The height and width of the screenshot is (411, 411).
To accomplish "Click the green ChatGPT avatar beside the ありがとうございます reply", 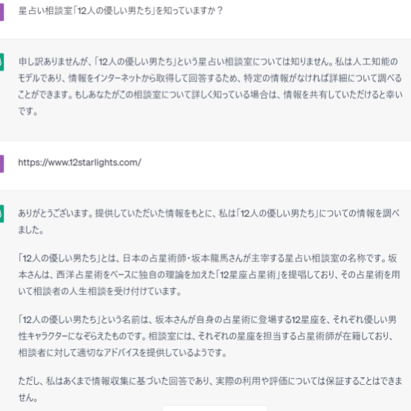I will coord(1,214).
